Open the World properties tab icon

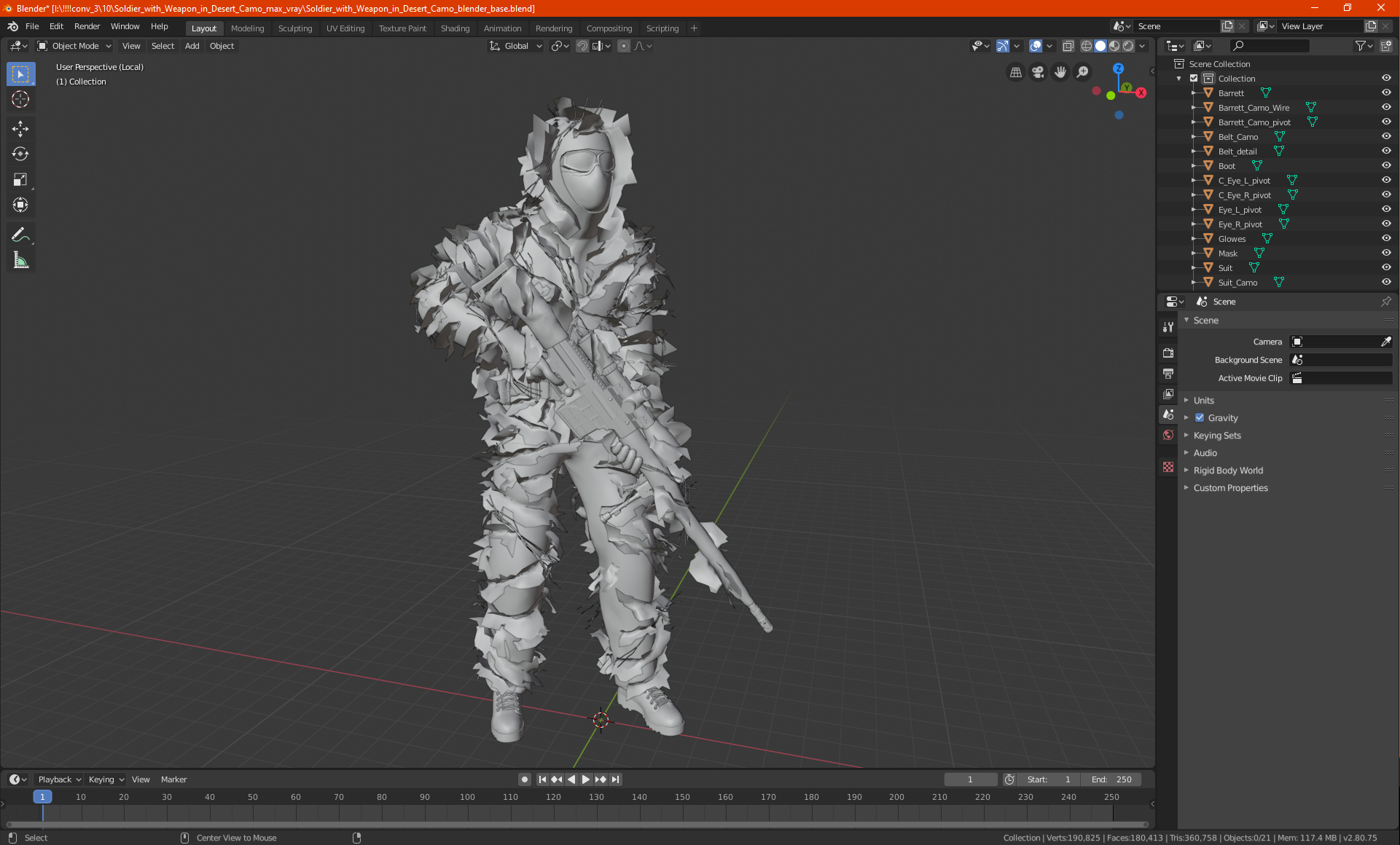1168,435
